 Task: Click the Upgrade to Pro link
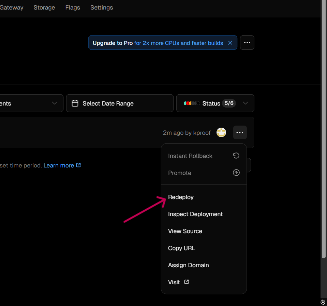113,43
